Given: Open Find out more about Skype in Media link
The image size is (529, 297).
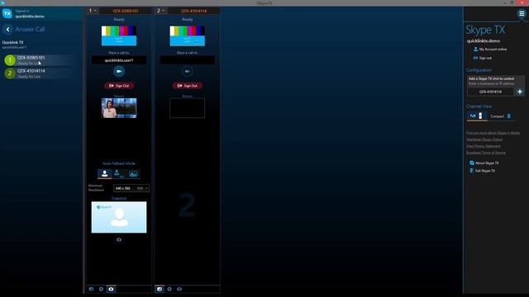Looking at the screenshot, I should [x=493, y=133].
